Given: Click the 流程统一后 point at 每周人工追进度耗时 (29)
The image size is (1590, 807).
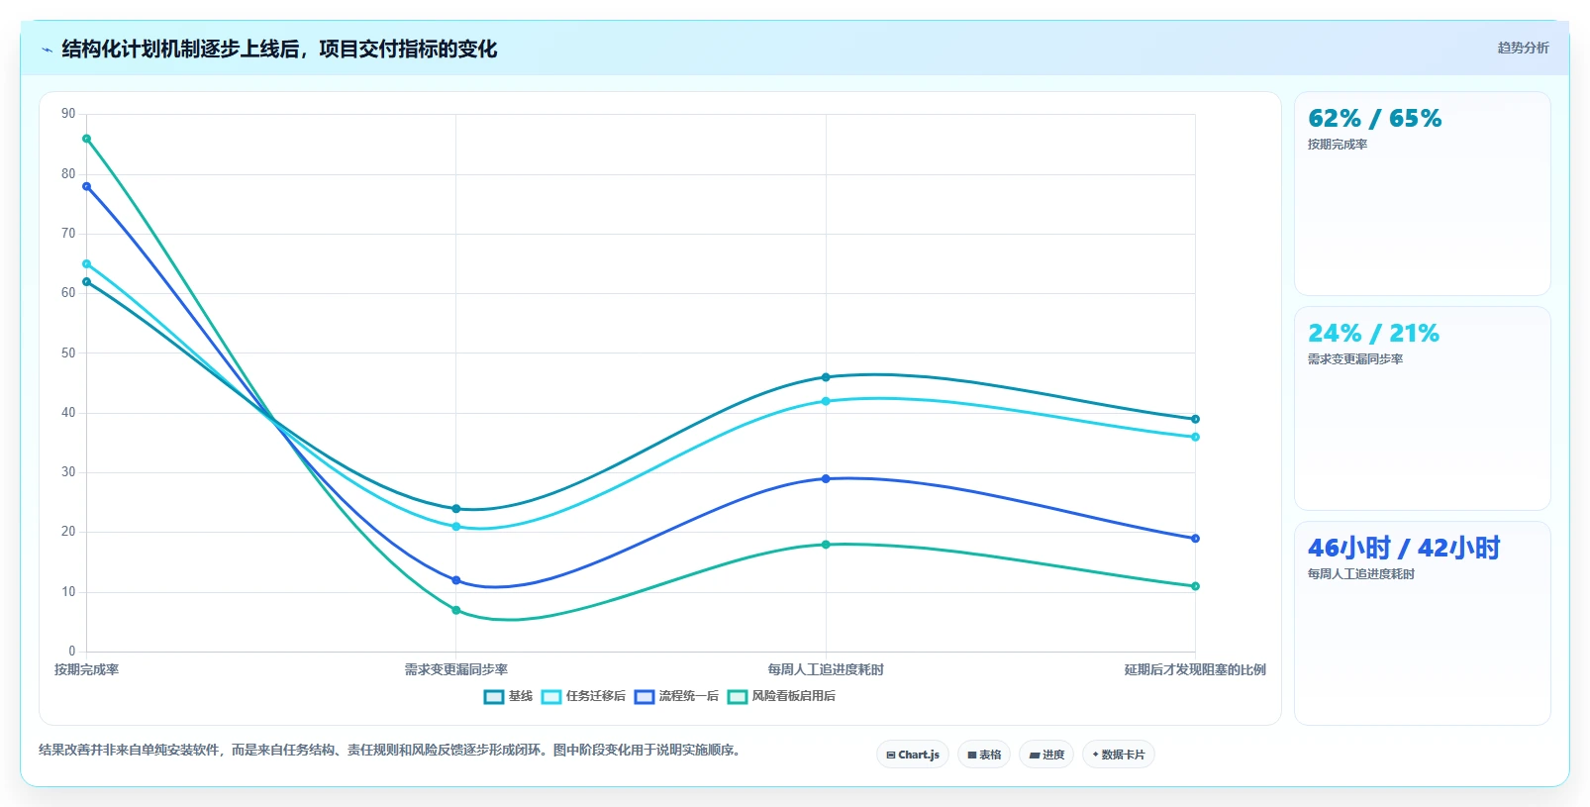Looking at the screenshot, I should tap(826, 479).
